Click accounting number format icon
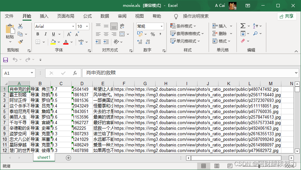The width and height of the screenshot is (301, 170). [140, 34]
